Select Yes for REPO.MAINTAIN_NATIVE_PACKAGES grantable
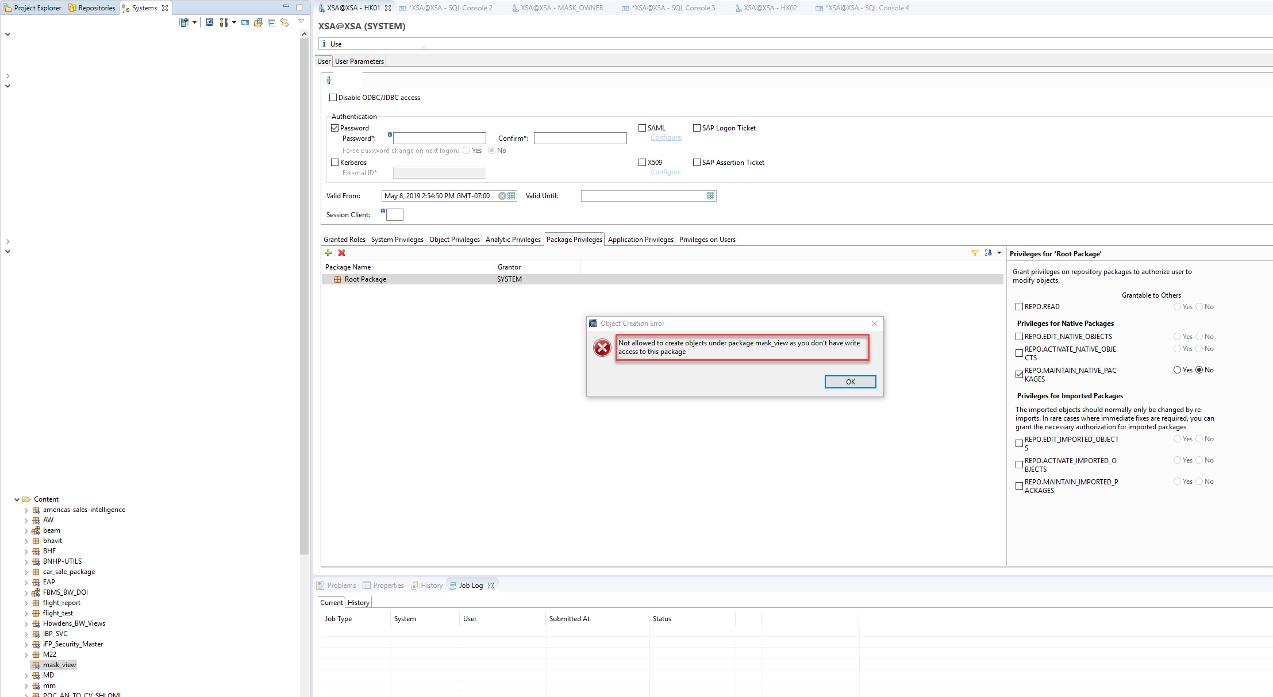The width and height of the screenshot is (1273, 697). pyautogui.click(x=1177, y=370)
